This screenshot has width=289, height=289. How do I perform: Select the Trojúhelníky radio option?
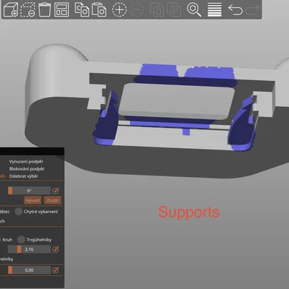(x=21, y=239)
